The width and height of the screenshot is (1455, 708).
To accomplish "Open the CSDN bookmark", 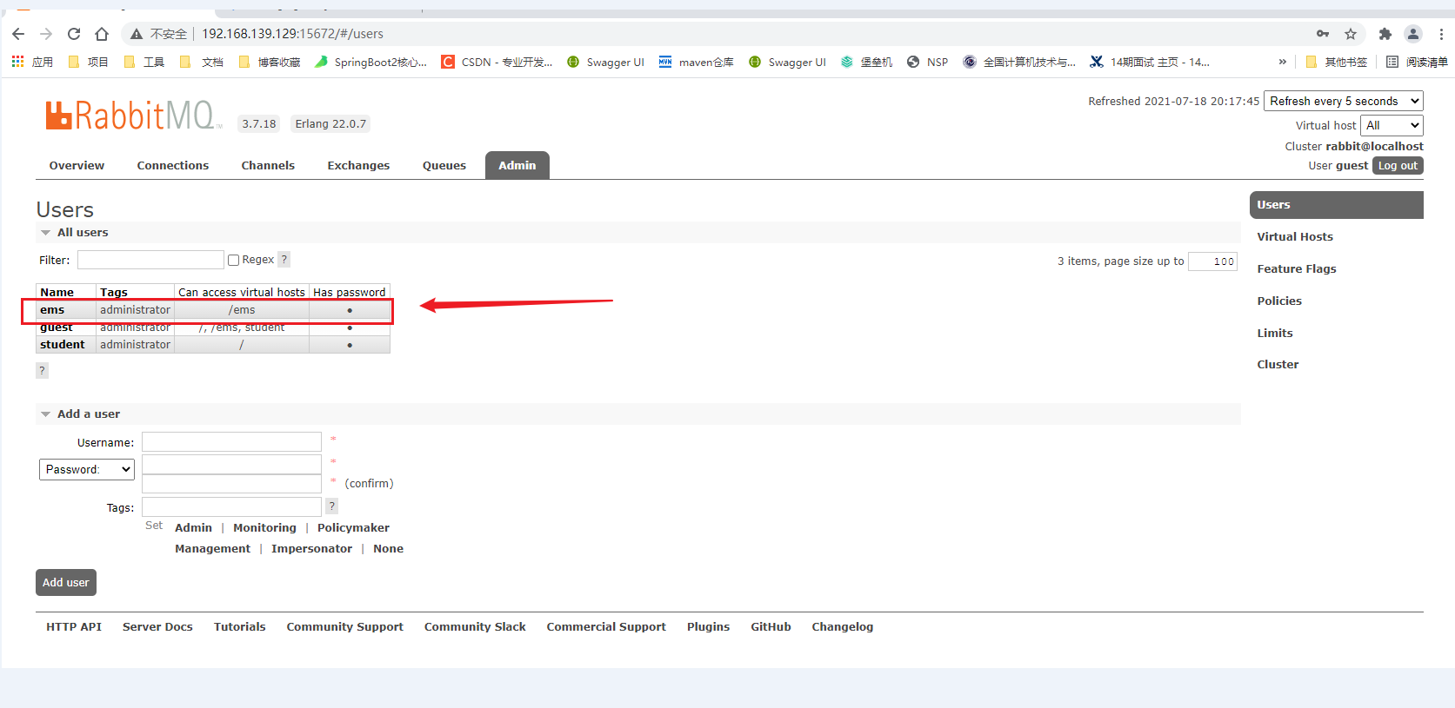I will [x=497, y=62].
